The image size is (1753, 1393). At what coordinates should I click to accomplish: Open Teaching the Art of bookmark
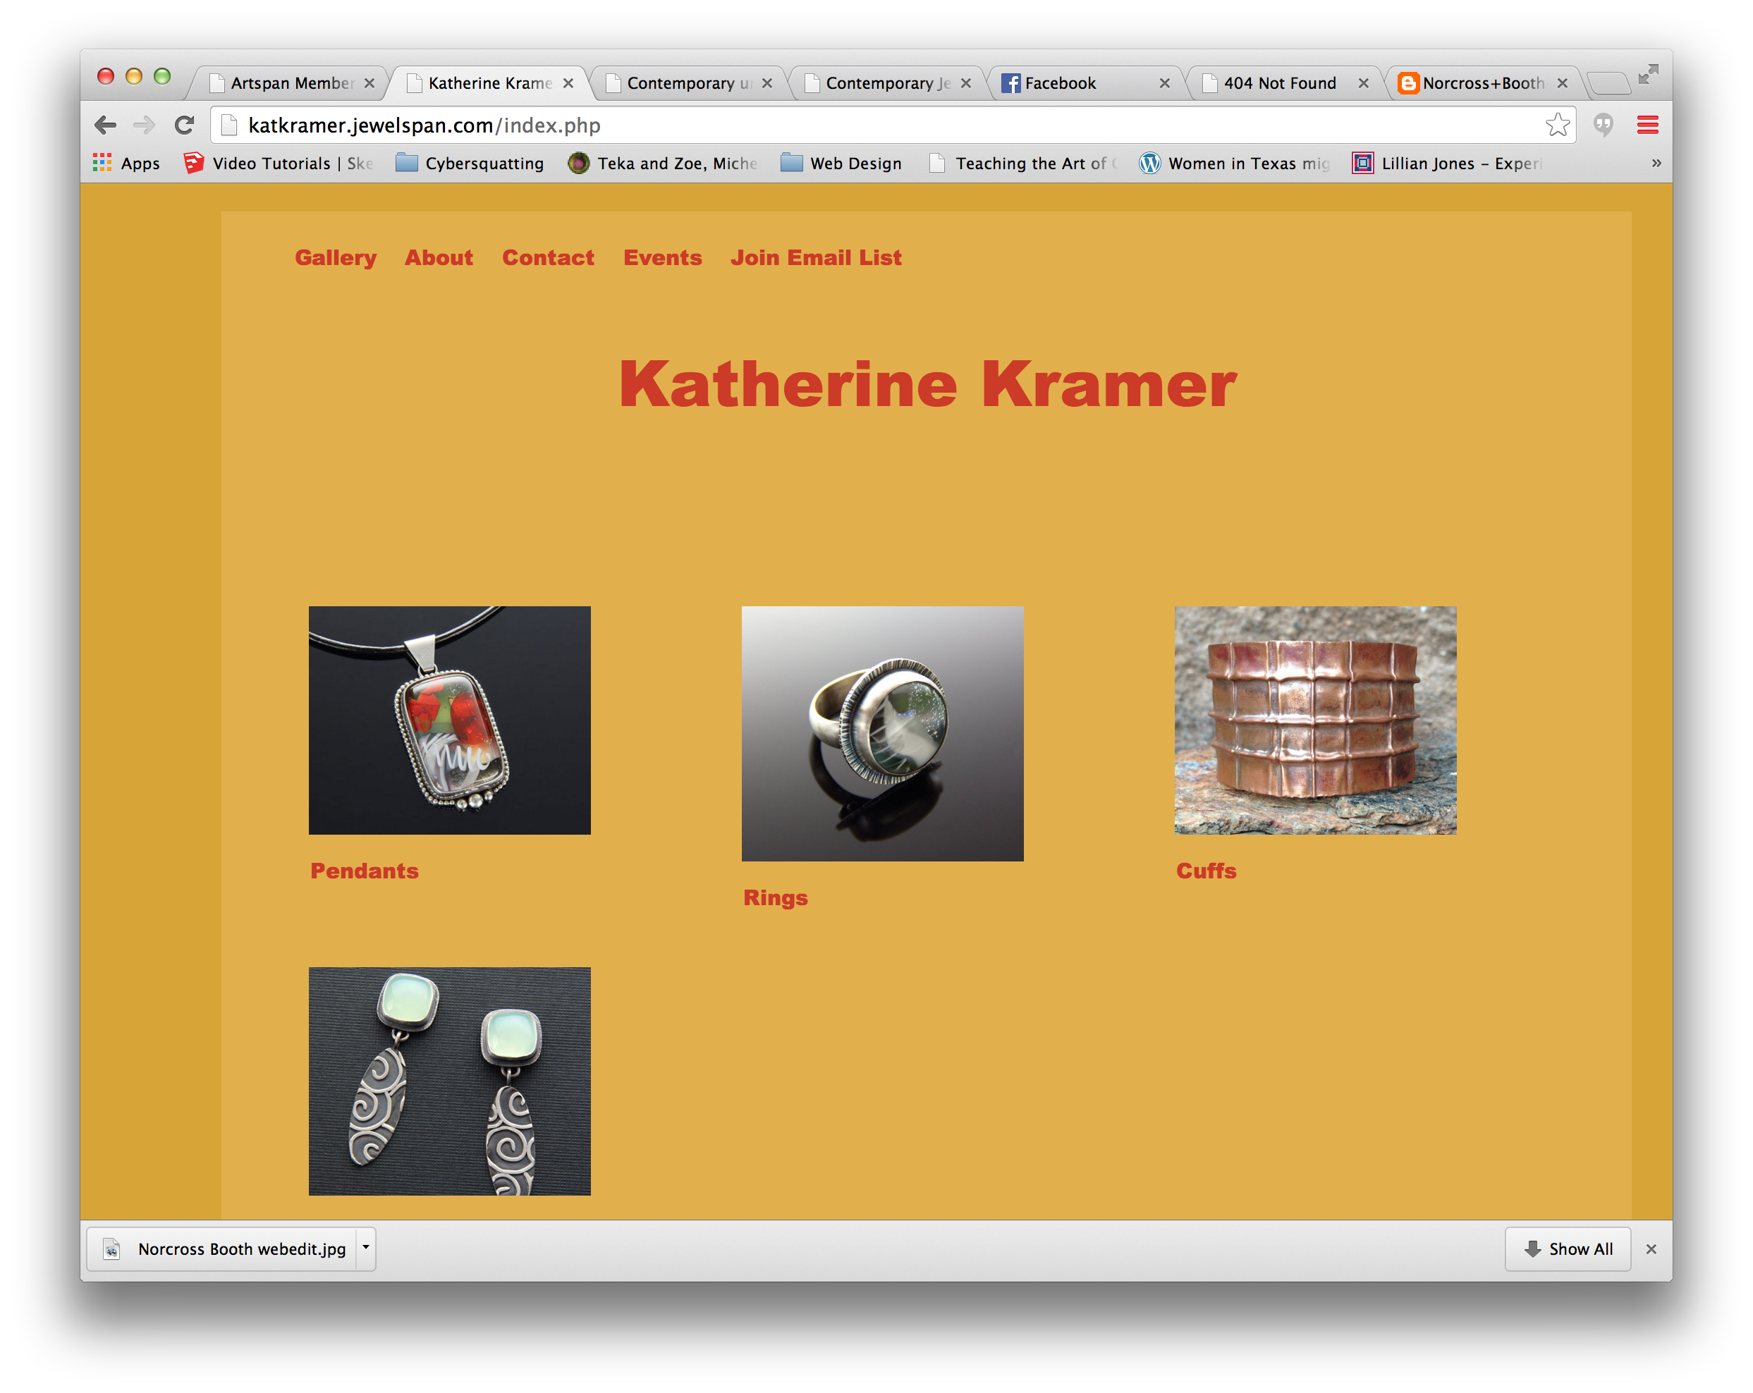pyautogui.click(x=1025, y=164)
